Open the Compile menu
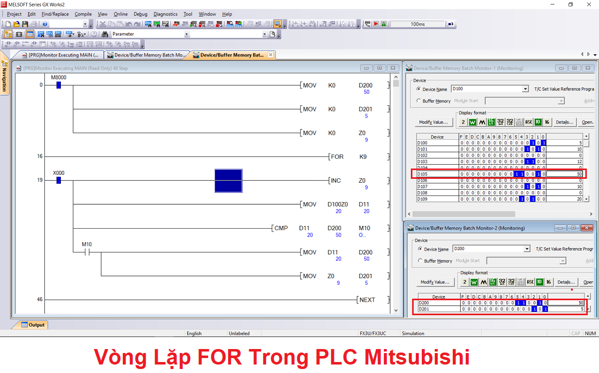The height and width of the screenshot is (373, 599). (x=83, y=14)
